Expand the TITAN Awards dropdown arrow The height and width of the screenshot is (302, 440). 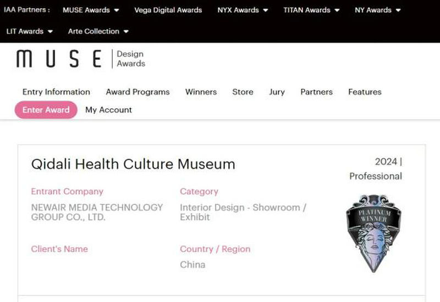pos(337,10)
